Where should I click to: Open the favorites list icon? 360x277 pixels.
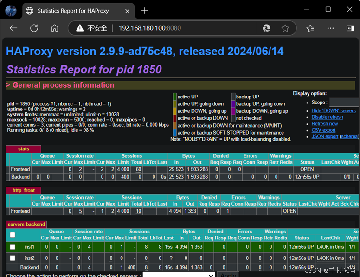pos(310,28)
